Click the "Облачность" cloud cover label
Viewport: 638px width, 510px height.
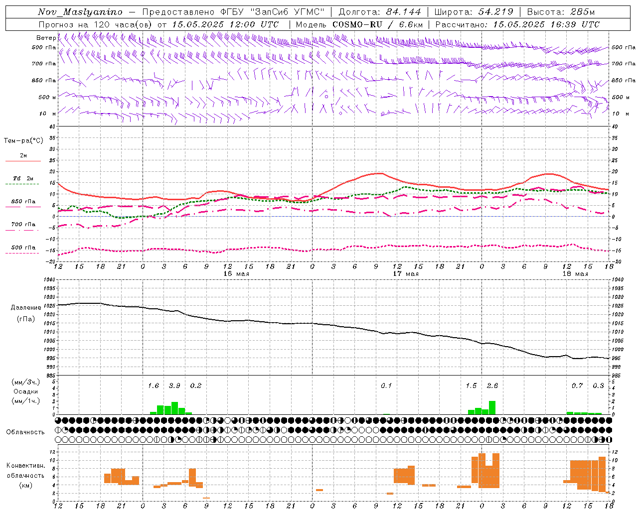[25, 432]
